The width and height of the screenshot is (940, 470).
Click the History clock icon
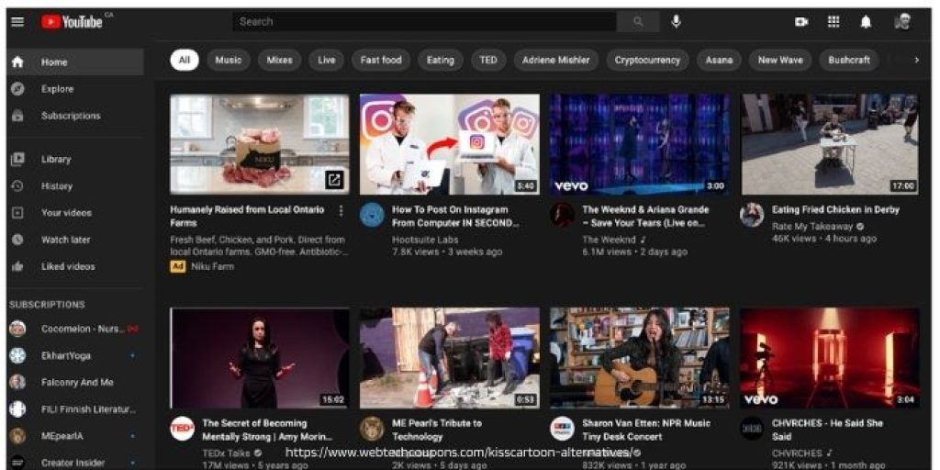(18, 185)
